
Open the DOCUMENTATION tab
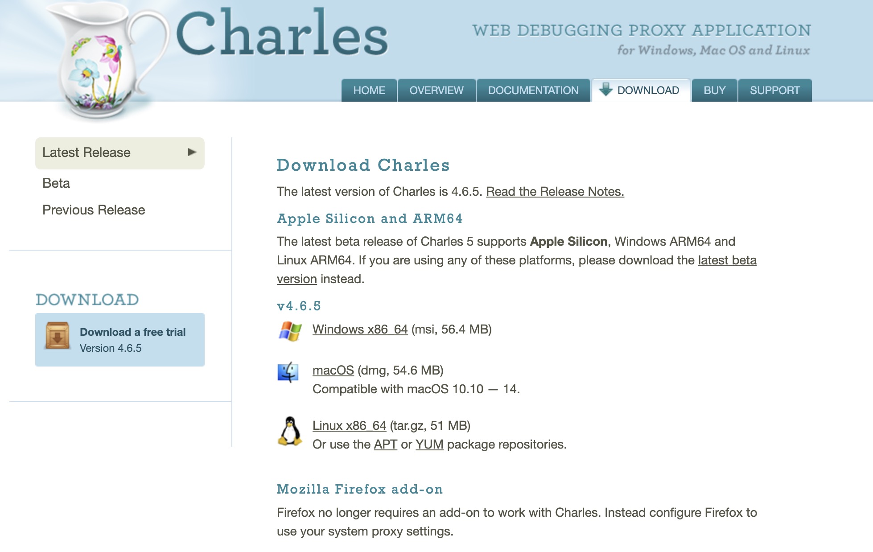[533, 91]
